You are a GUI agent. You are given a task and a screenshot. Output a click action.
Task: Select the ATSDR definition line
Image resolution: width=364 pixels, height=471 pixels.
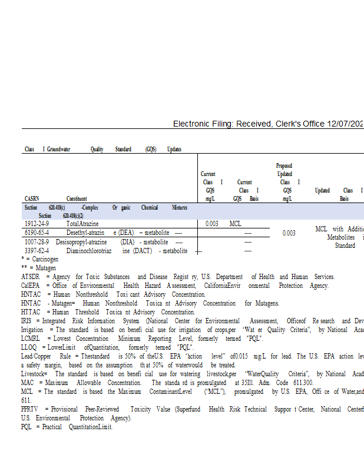pyautogui.click(x=177, y=277)
